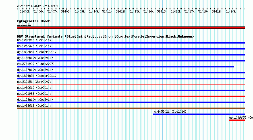This screenshot has height=140, width=253.
Task: Open variant label nsv1049605
Action: pos(241,118)
